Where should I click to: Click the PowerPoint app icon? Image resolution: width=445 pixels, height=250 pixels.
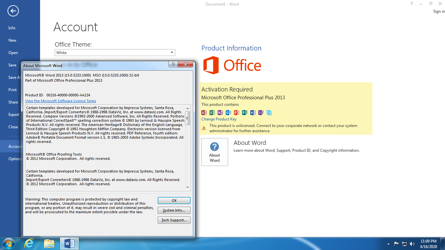237,113
